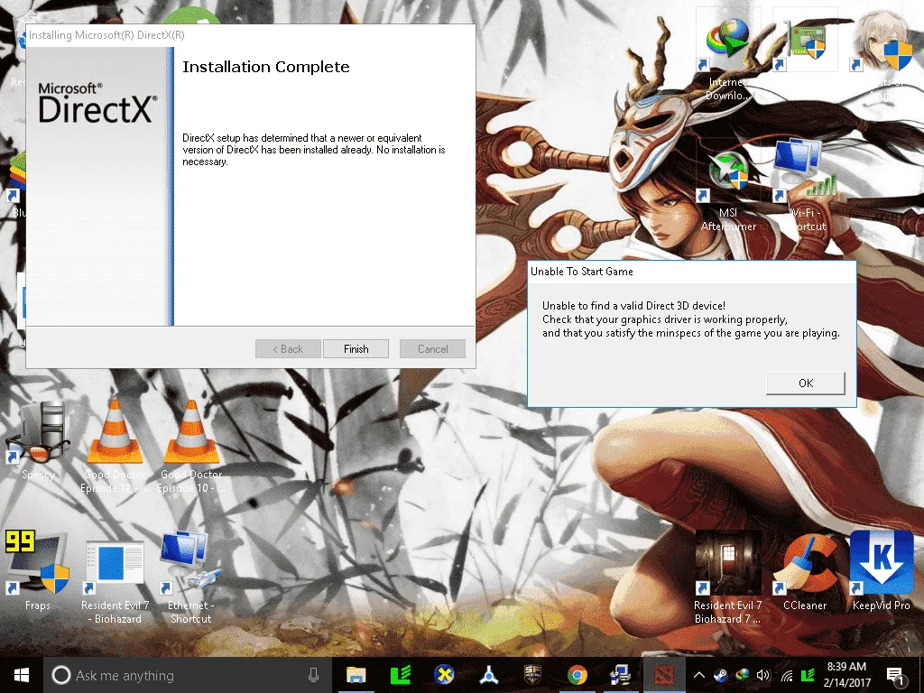Screen dimensions: 924x693
Task: Open KeepVid Pro desktop shortcut
Action: [881, 570]
